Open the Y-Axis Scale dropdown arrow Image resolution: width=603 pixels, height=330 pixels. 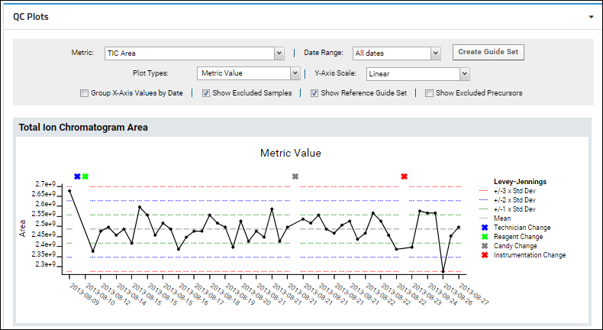pos(465,73)
